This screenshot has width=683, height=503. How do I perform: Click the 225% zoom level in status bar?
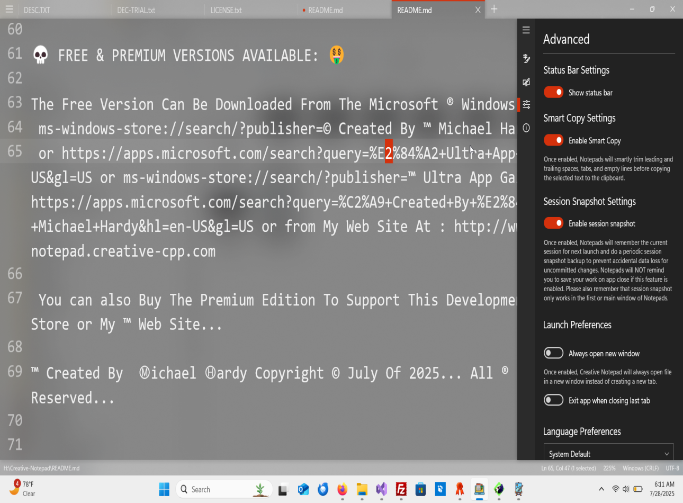pyautogui.click(x=609, y=468)
